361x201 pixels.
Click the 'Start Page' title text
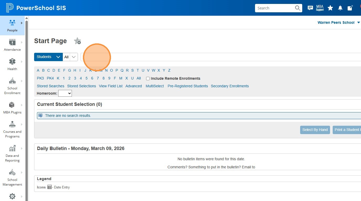coord(50,41)
